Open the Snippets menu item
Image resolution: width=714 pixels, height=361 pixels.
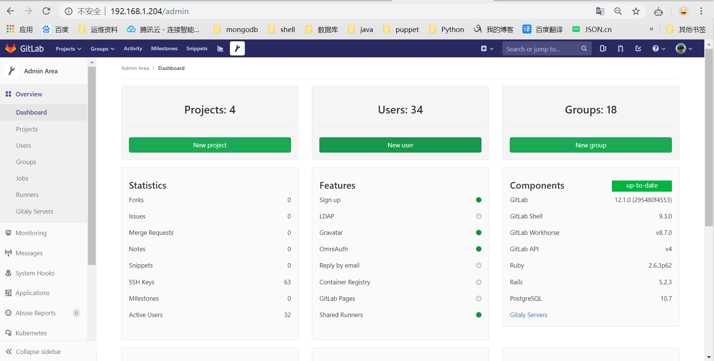tap(197, 48)
